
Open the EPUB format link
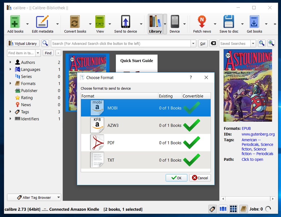coord(246,128)
